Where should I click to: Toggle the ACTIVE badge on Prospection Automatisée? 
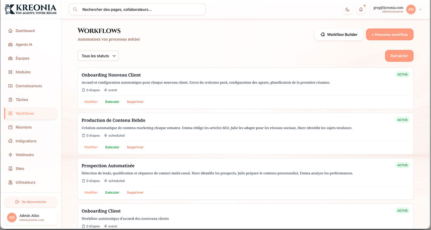click(402, 165)
